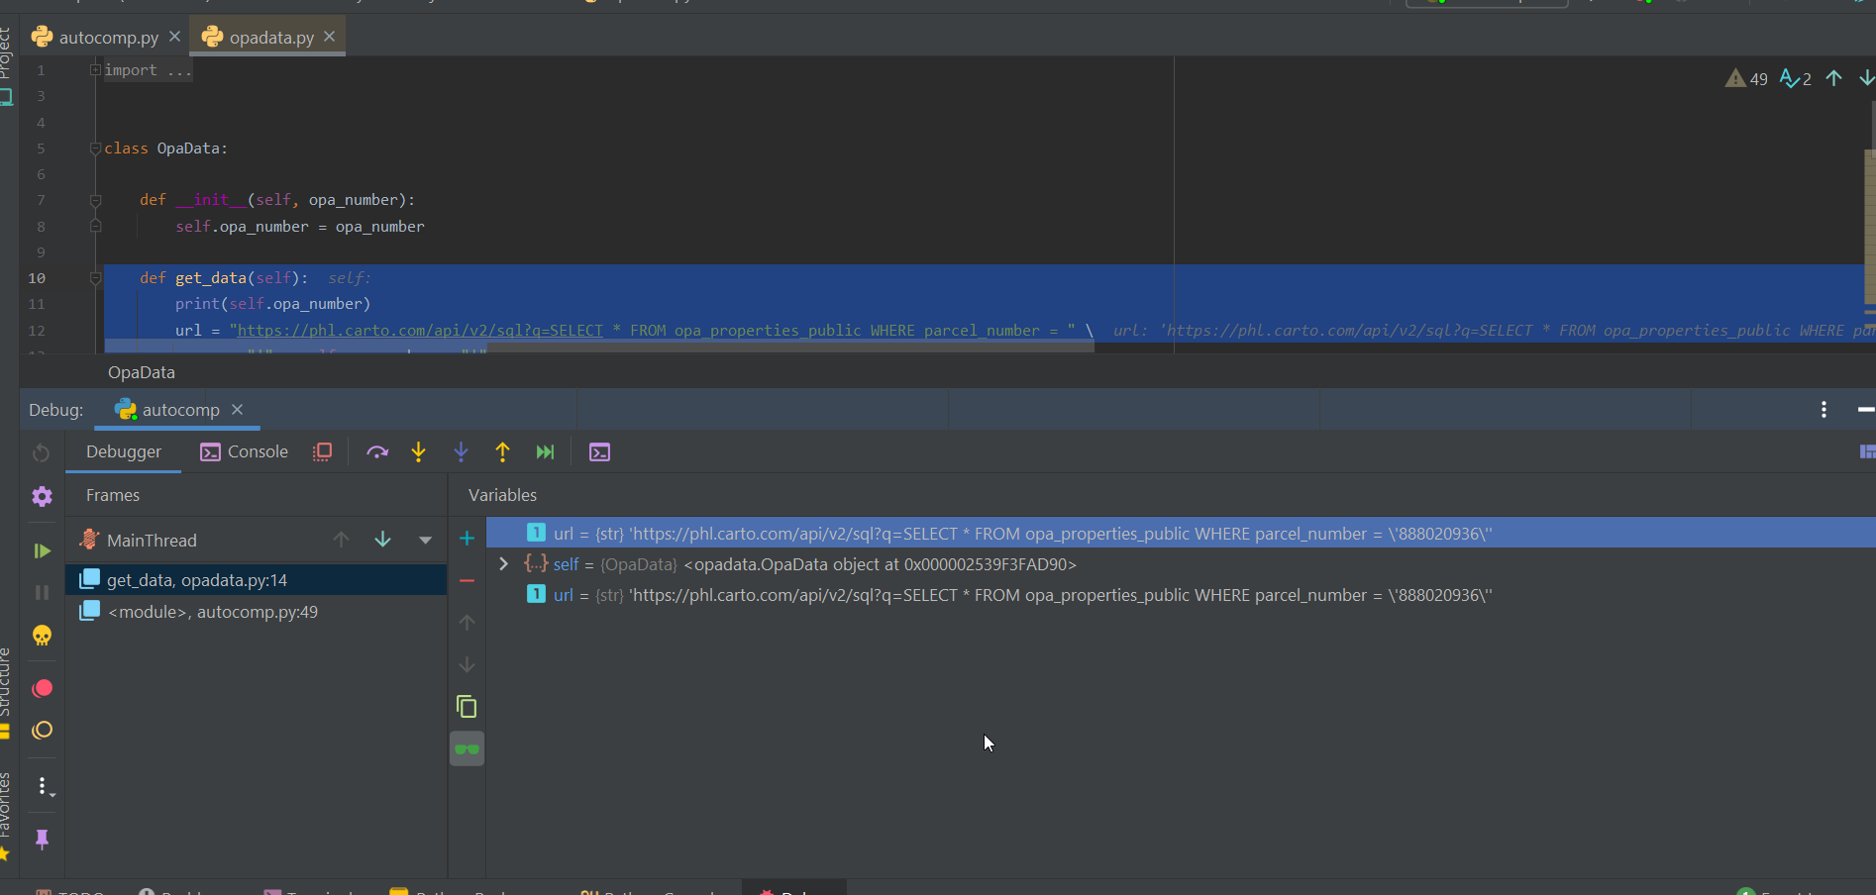Viewport: 1876px width, 895px height.
Task: Close the opadata.py editor tab
Action: (x=329, y=37)
